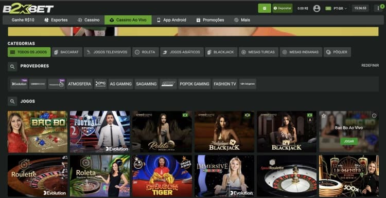The image size is (386, 198).
Task: Click the favorite star on Bac Bo Ao Vivo
Action: pos(324,115)
